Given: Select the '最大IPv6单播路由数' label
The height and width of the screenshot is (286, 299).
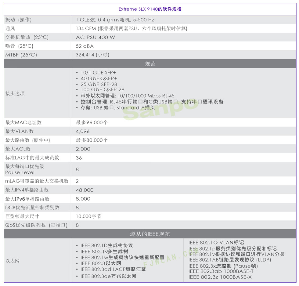Looking at the screenshot, I should click(27, 199).
